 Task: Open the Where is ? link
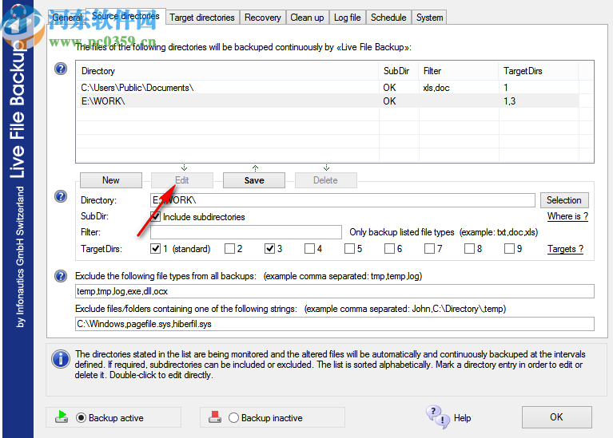(x=567, y=216)
